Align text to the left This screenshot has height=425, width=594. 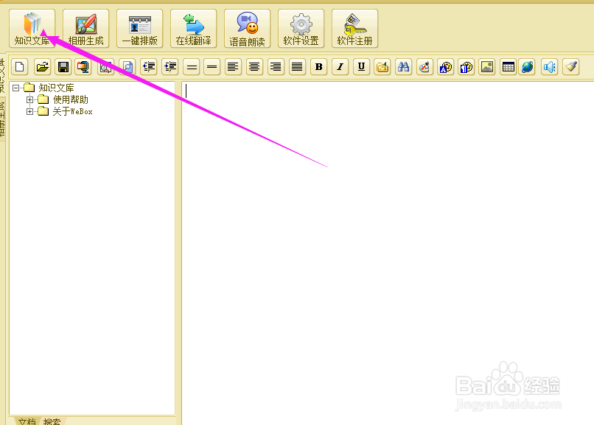[234, 67]
